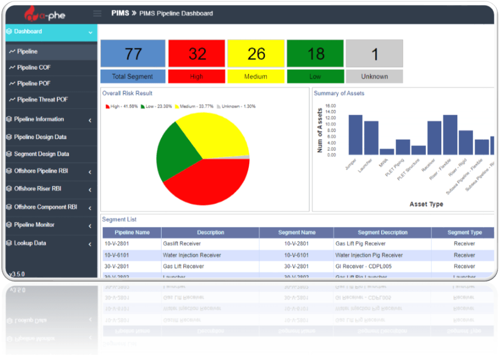Click the MWA bar in assets chart
The width and height of the screenshot is (501, 355).
(x=387, y=152)
